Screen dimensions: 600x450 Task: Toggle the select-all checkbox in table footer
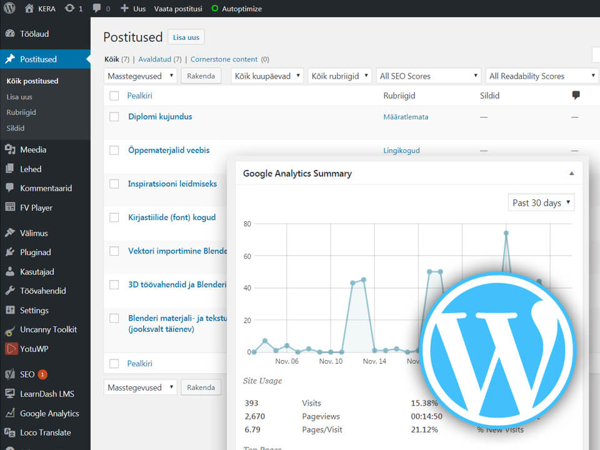click(x=114, y=364)
